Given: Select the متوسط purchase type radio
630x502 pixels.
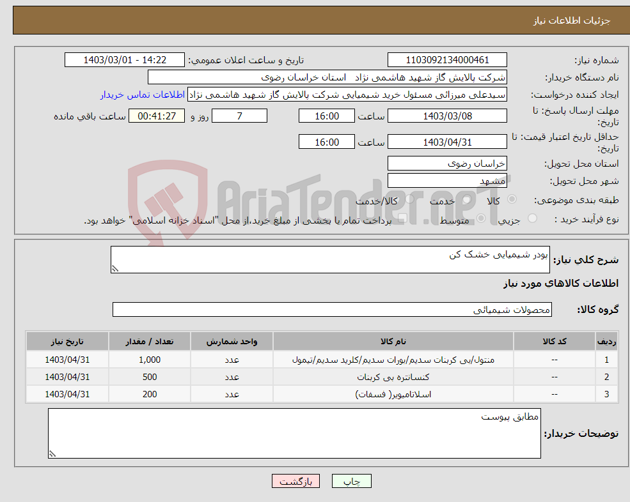Looking at the screenshot, I should [481, 218].
